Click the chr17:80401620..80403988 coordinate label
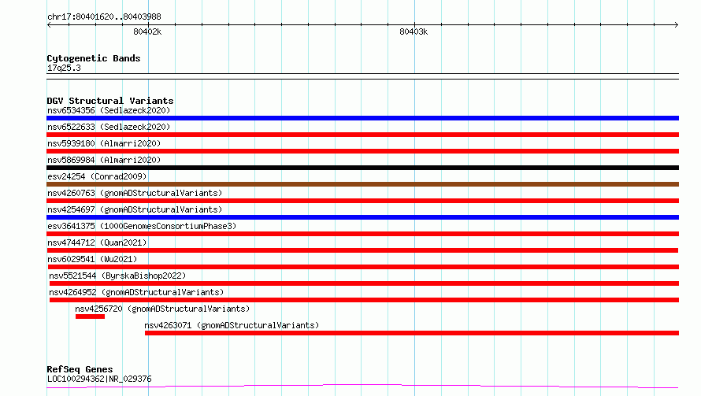The height and width of the screenshot is (396, 701). 104,17
